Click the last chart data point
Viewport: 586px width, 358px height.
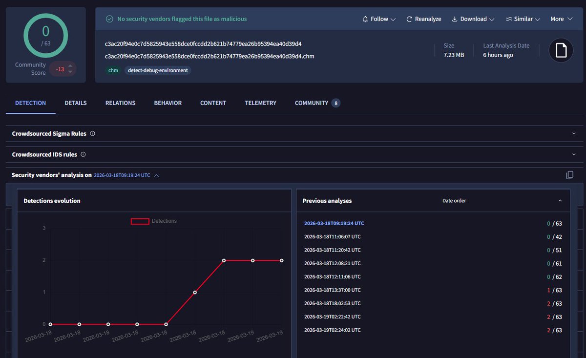tap(282, 260)
